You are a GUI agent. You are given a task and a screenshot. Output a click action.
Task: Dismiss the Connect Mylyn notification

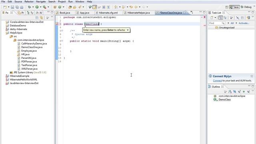pyautogui.click(x=252, y=76)
